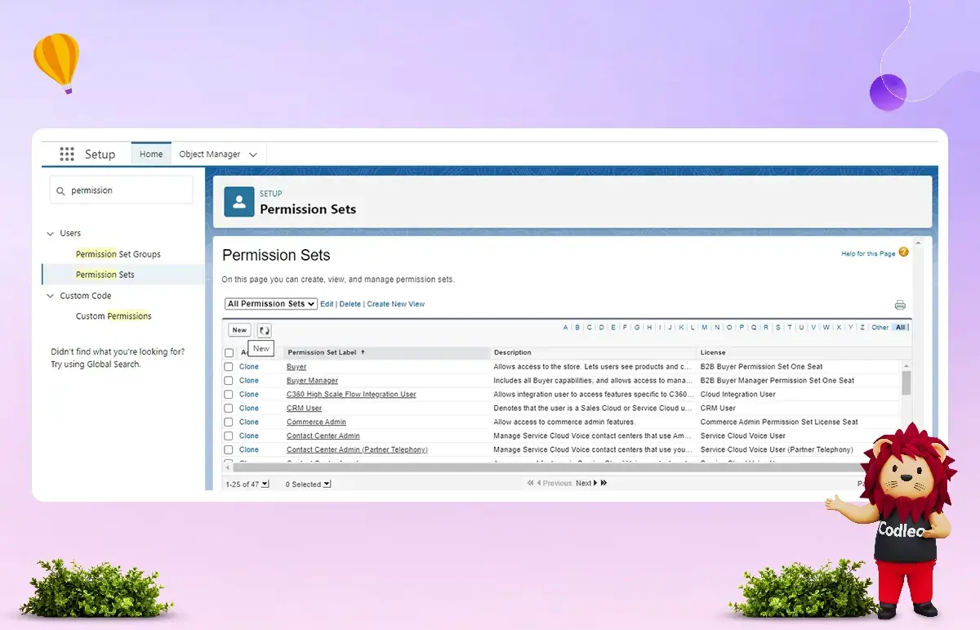Open Custom Permissions in sidebar

114,316
